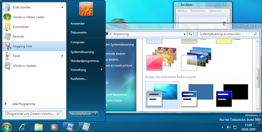The width and height of the screenshot is (262, 132).
Task: Open Windows Explorer folder taskbar icon
Action: tap(39, 127)
